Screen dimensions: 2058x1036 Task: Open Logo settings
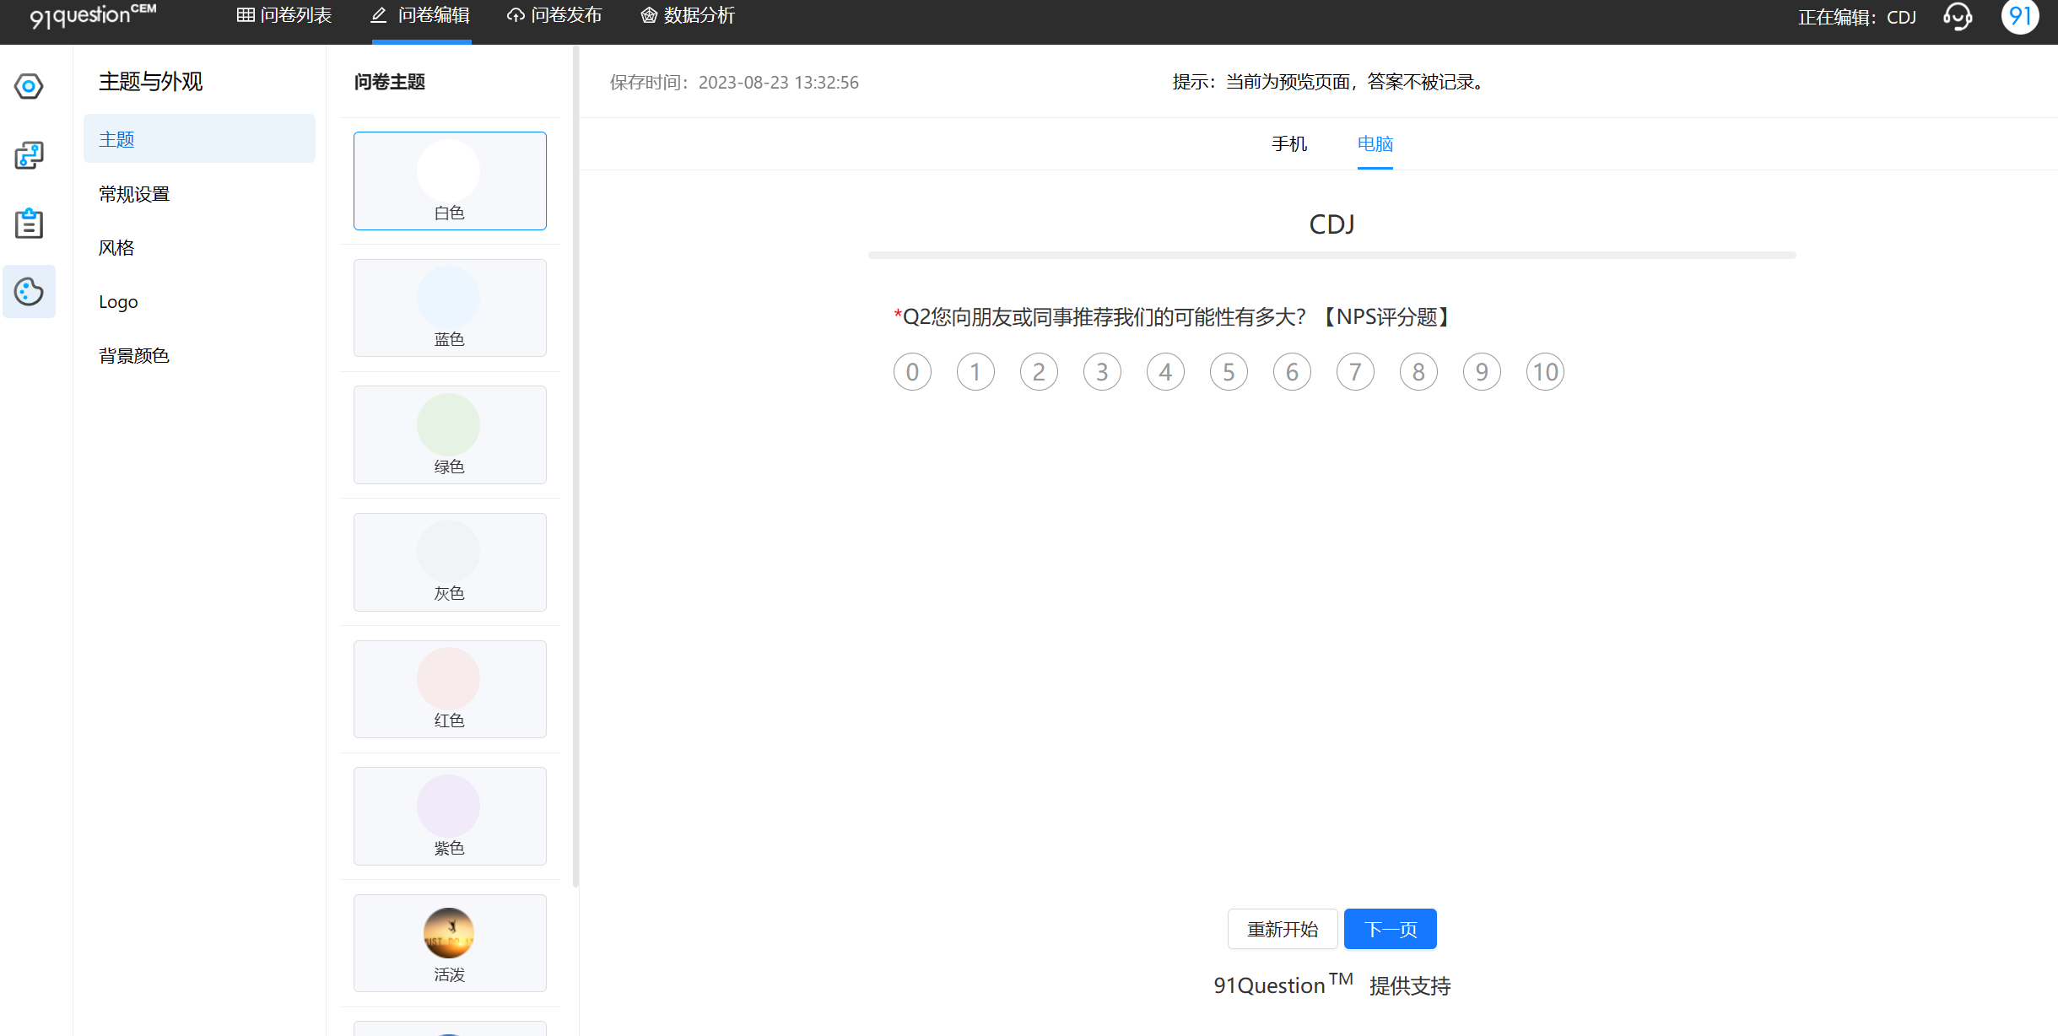coord(118,302)
